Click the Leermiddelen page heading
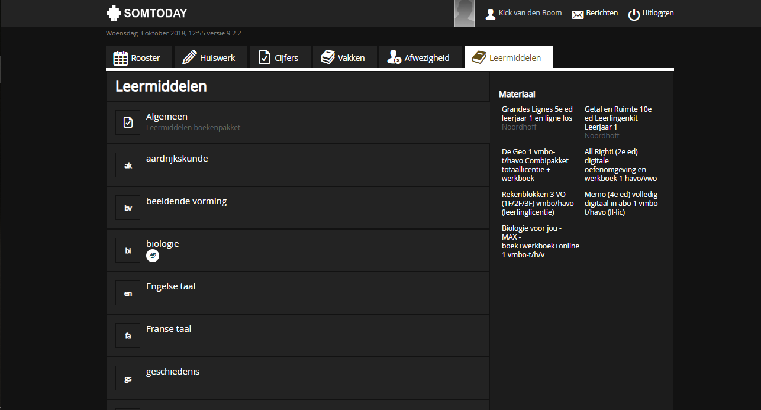The height and width of the screenshot is (410, 761). [x=161, y=86]
